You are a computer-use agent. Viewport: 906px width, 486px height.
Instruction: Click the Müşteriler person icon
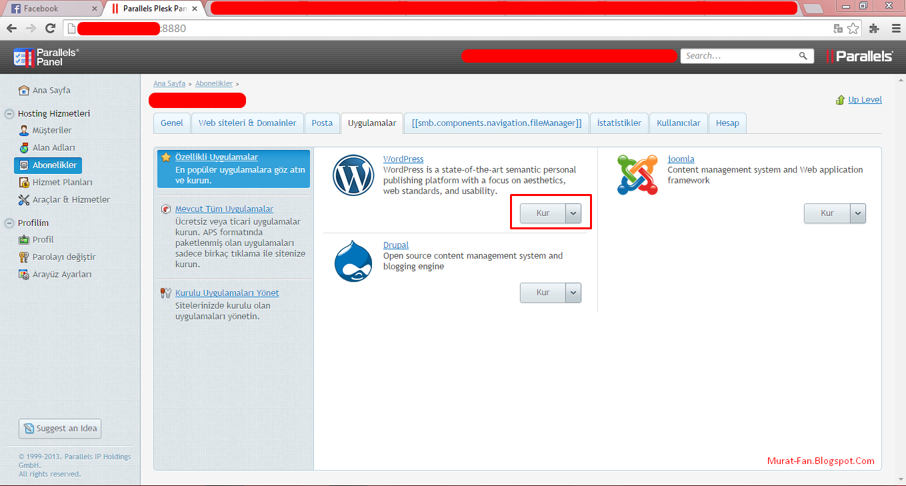tap(24, 130)
